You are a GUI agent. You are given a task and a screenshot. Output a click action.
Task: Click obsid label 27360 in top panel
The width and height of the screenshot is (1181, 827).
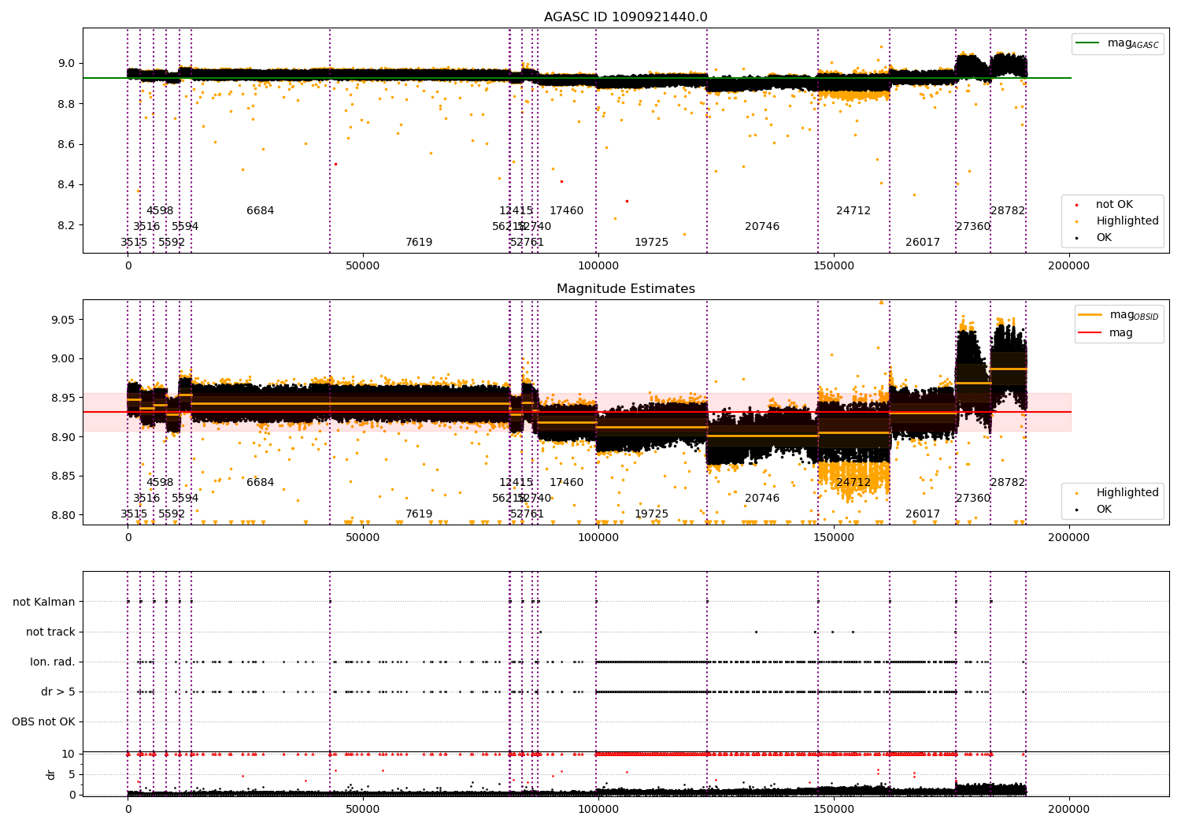pyautogui.click(x=973, y=227)
